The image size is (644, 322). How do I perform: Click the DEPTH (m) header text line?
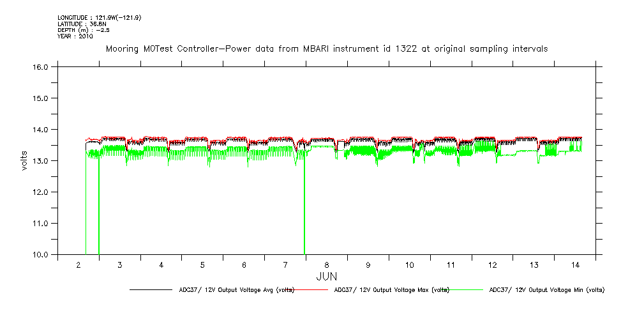[84, 30]
